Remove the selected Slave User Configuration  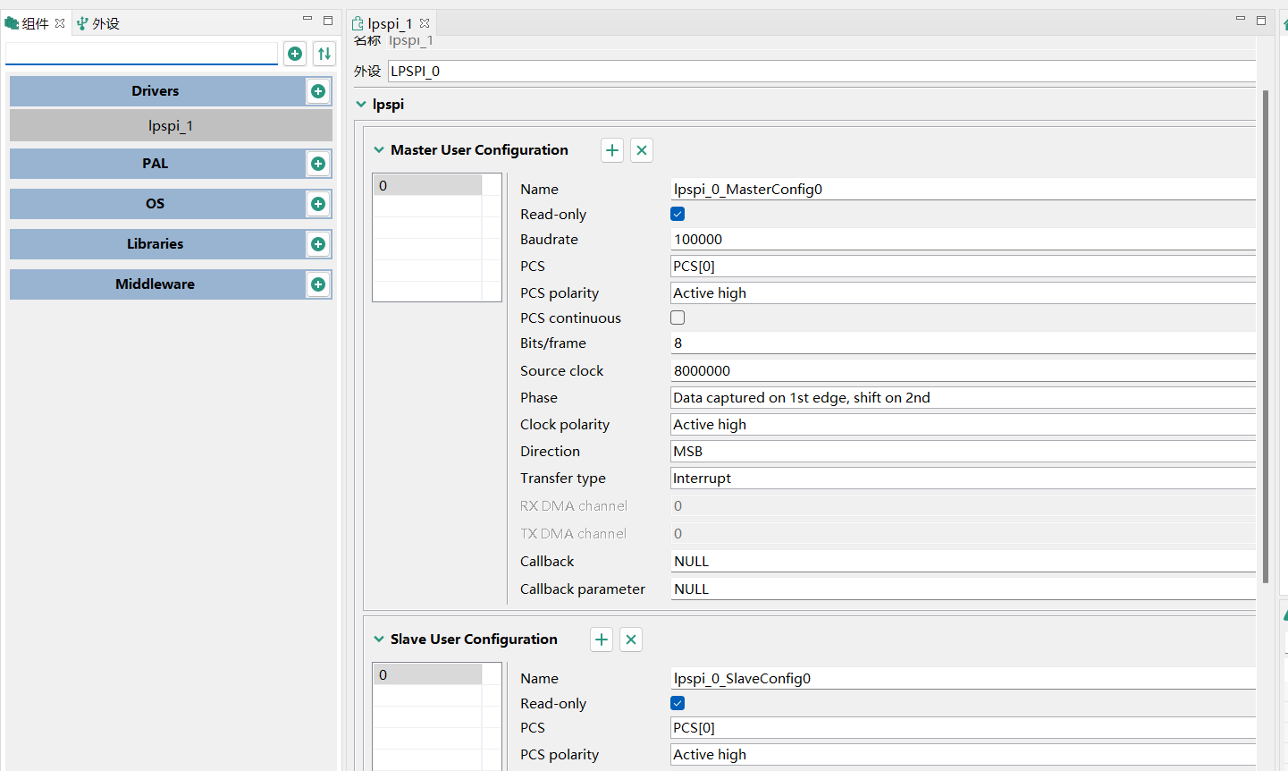631,640
